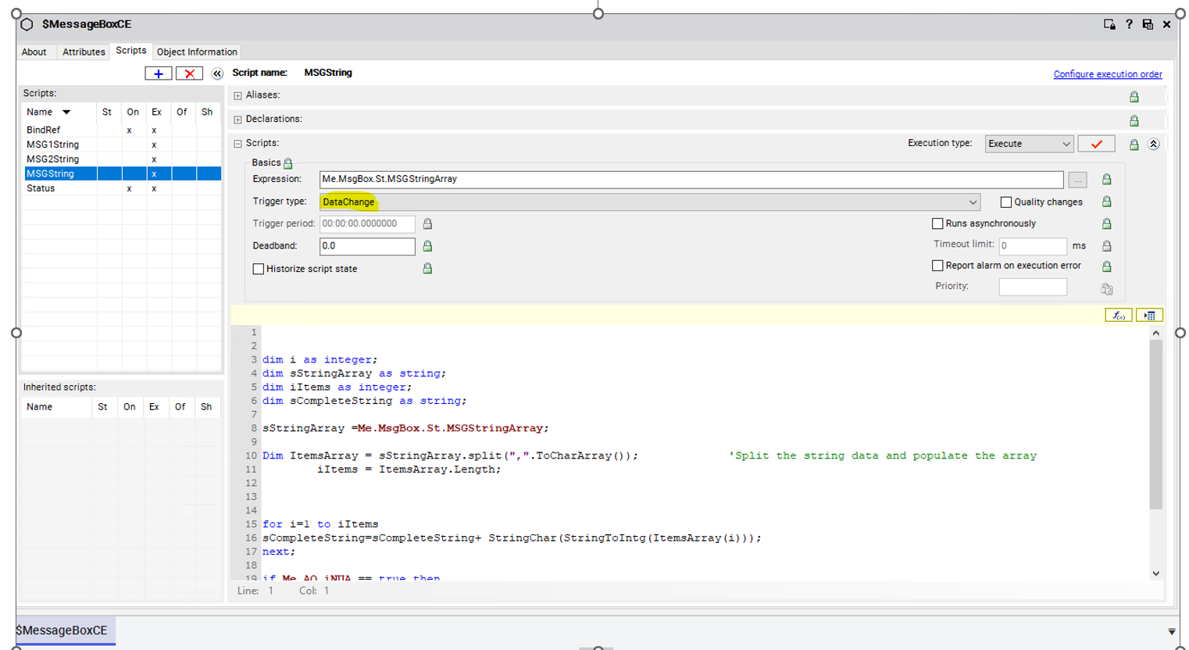Switch to the Attributes tab
The image size is (1189, 650).
tap(84, 52)
